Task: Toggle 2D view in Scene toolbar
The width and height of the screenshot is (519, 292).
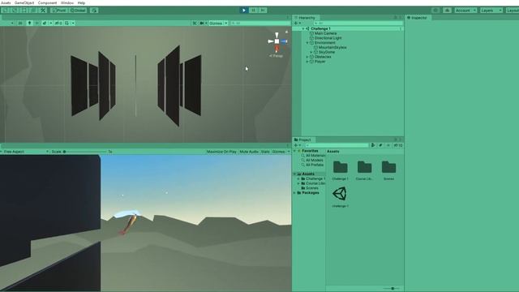Action: [x=20, y=24]
